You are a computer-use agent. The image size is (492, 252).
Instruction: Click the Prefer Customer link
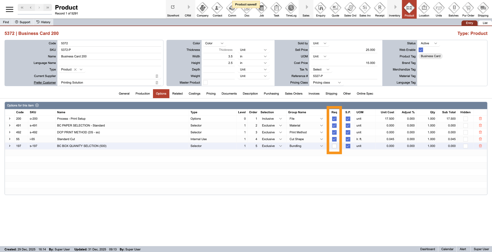coord(45,83)
